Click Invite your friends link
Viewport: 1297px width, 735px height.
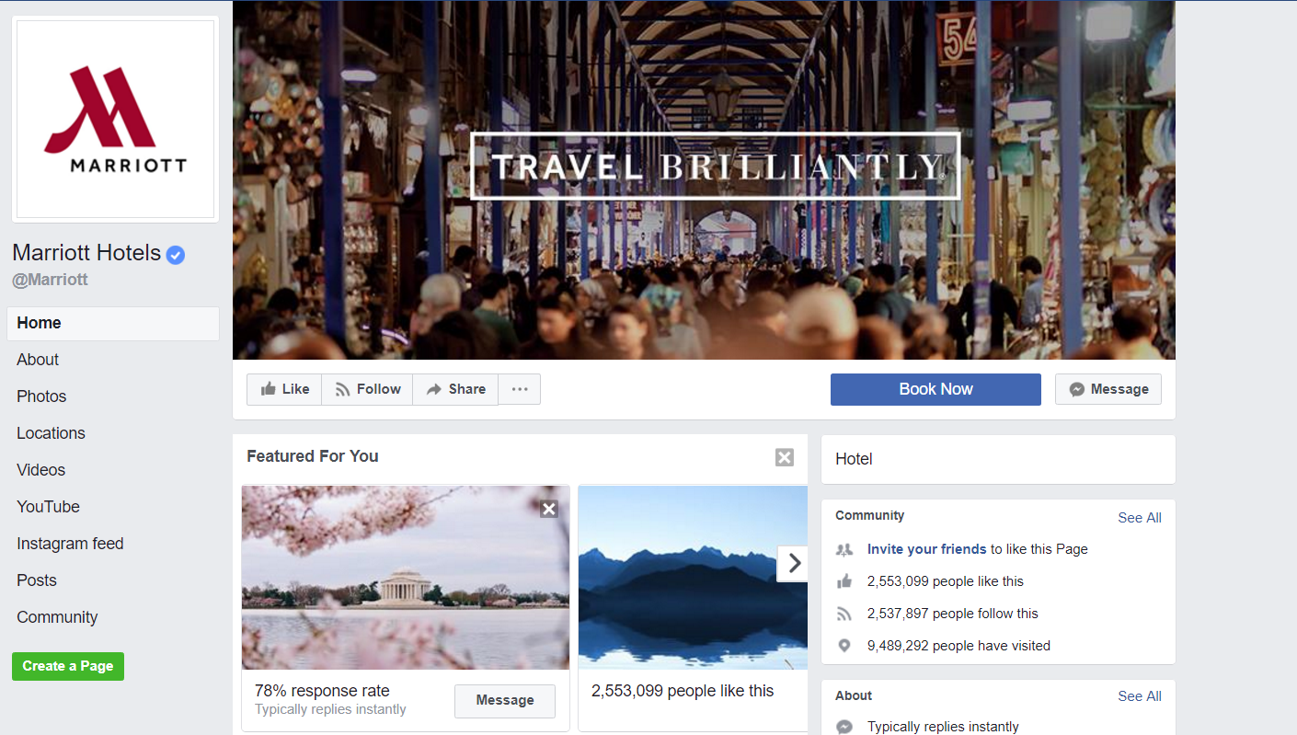point(926,549)
